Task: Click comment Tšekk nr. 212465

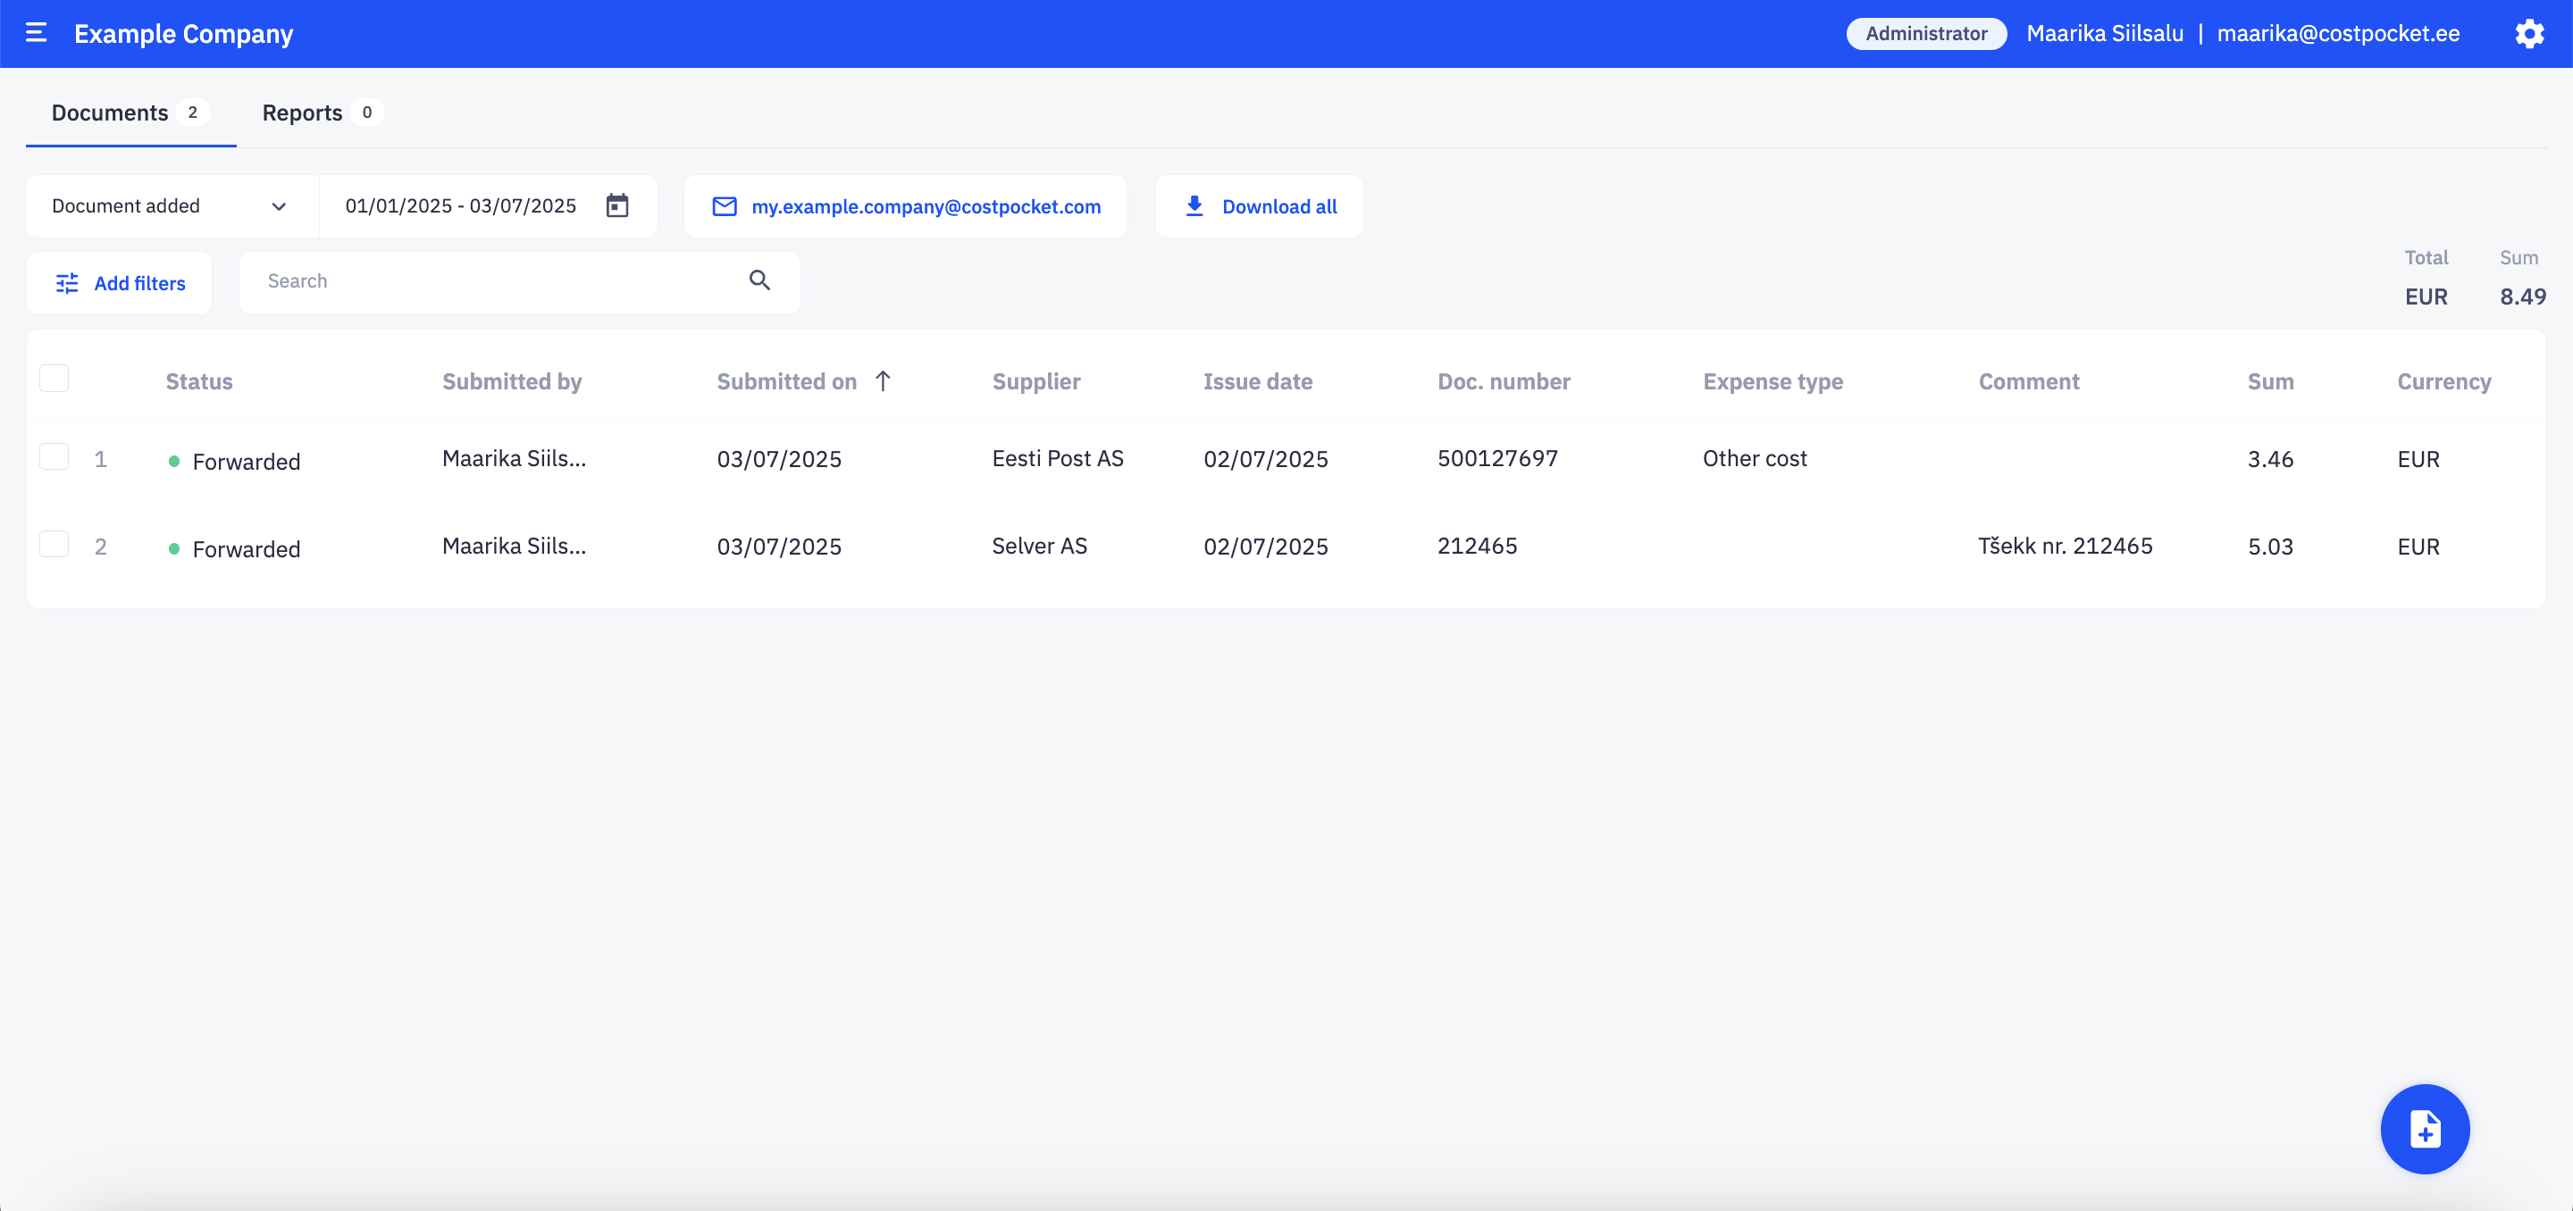Action: [2065, 545]
